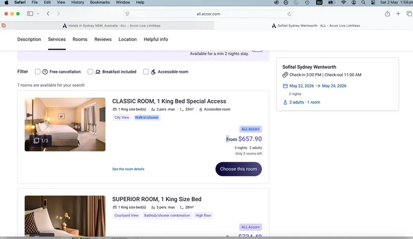
Task: Click the Classic Room ALL Accor+ badge
Action: tap(251, 129)
